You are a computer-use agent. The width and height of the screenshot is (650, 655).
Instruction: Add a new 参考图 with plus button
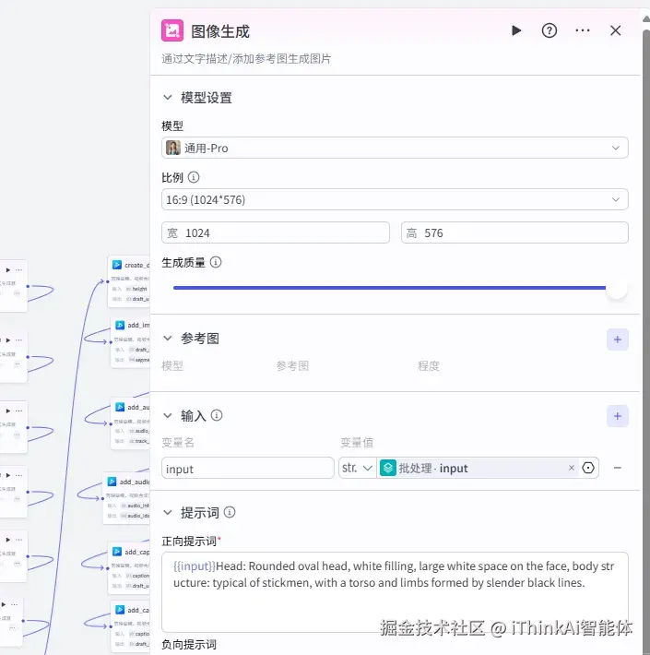tap(618, 339)
